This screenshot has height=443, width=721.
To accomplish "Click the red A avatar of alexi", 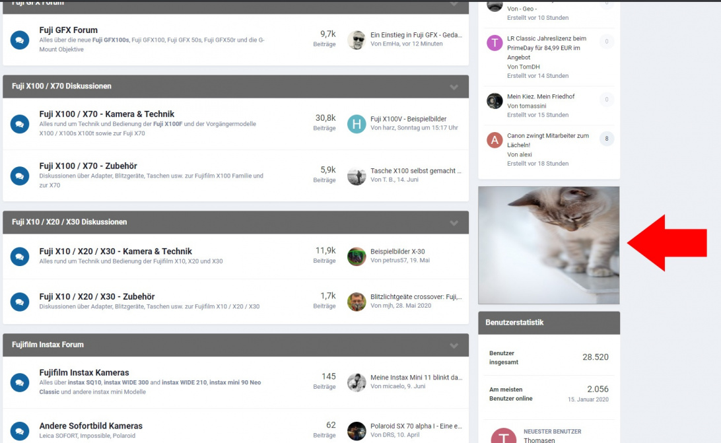I will tap(495, 140).
